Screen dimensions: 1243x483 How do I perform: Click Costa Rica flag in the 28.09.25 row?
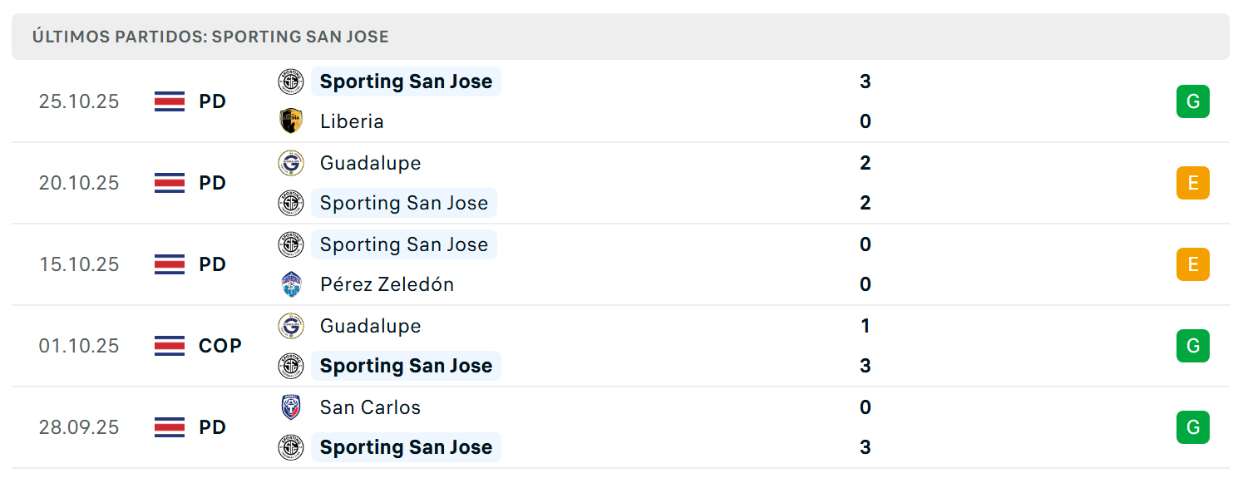click(x=170, y=427)
